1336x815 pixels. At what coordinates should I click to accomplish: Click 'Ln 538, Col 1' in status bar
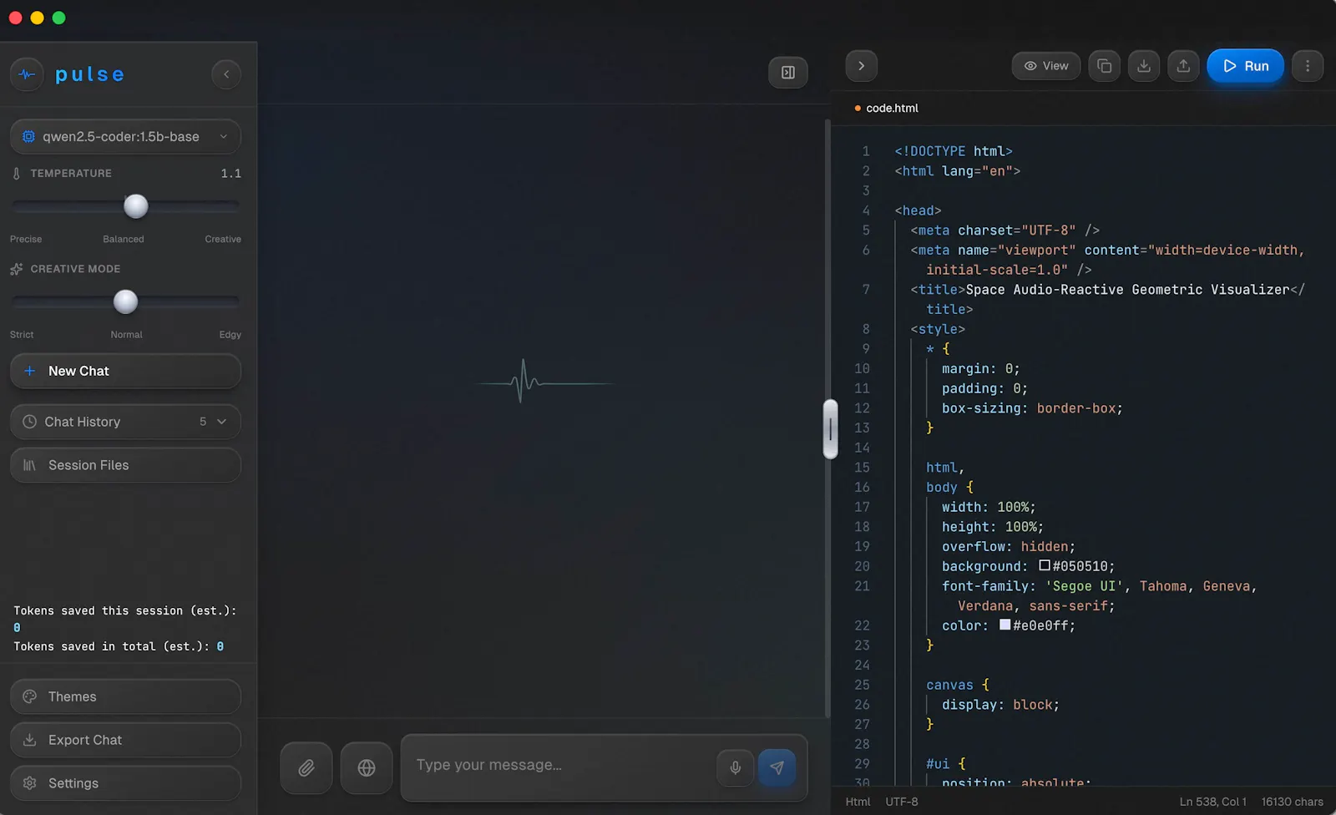1212,802
